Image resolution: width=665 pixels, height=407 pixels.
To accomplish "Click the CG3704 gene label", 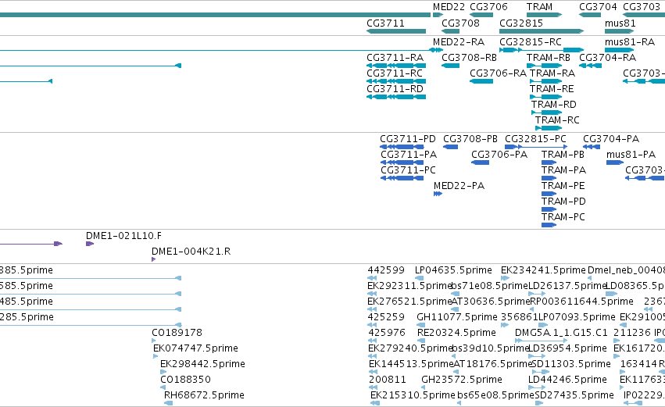I will (598, 7).
